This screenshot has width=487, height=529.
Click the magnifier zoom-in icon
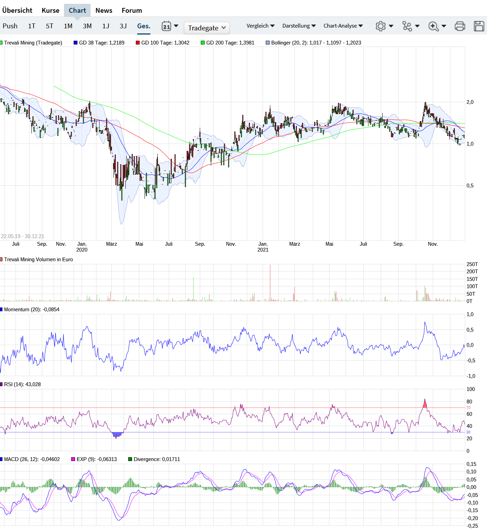433,26
